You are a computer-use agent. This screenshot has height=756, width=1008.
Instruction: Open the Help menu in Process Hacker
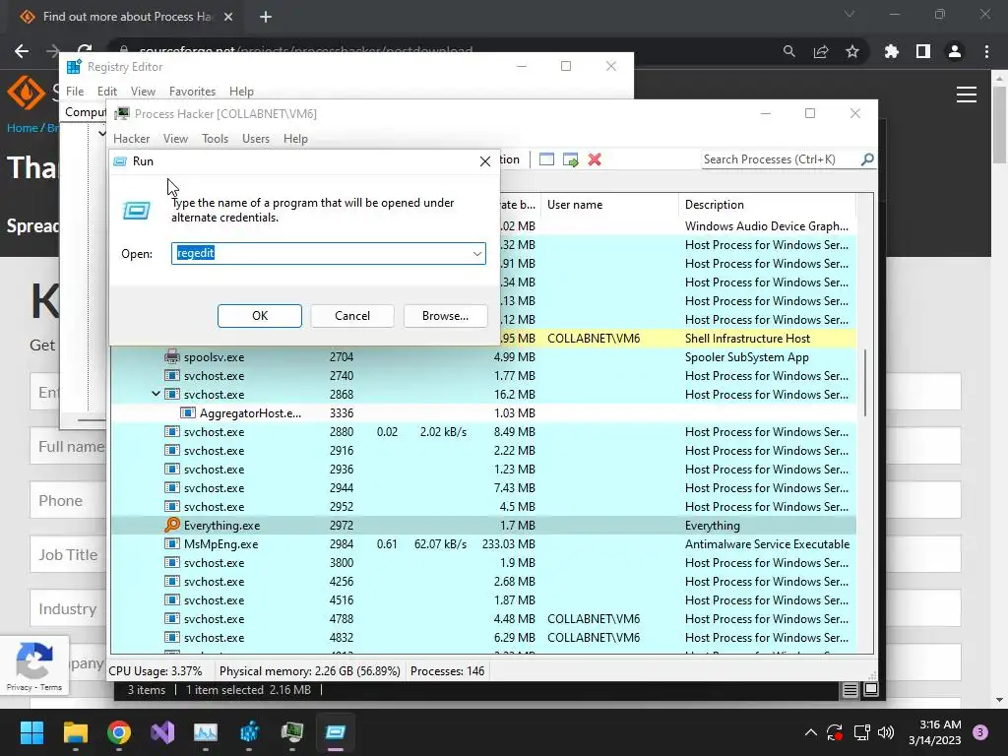(295, 139)
